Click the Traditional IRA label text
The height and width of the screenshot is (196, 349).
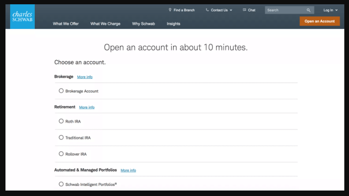point(78,138)
